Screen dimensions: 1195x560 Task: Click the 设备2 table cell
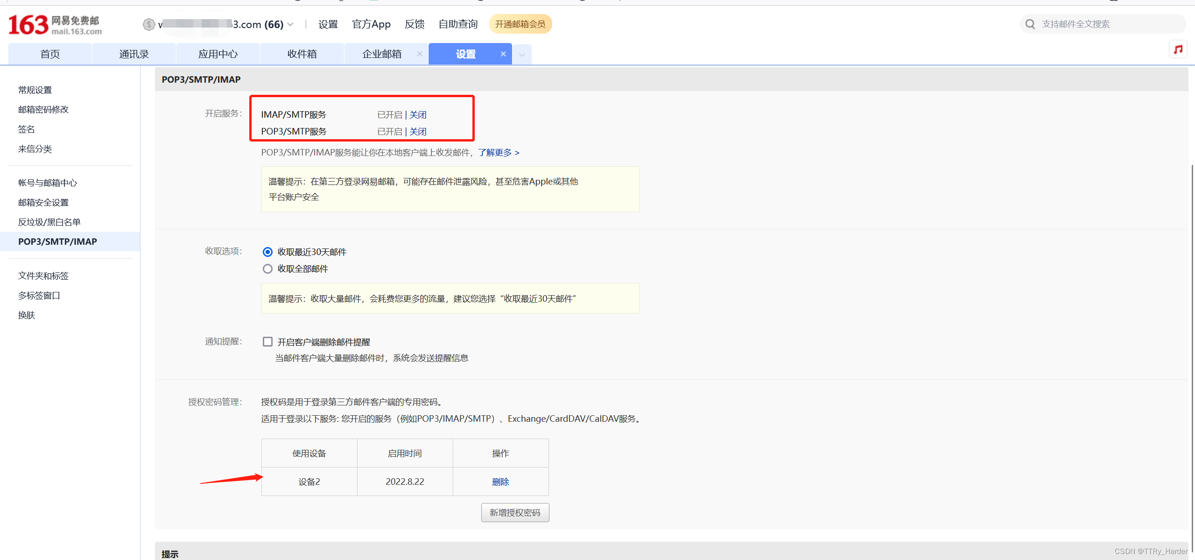click(x=309, y=482)
